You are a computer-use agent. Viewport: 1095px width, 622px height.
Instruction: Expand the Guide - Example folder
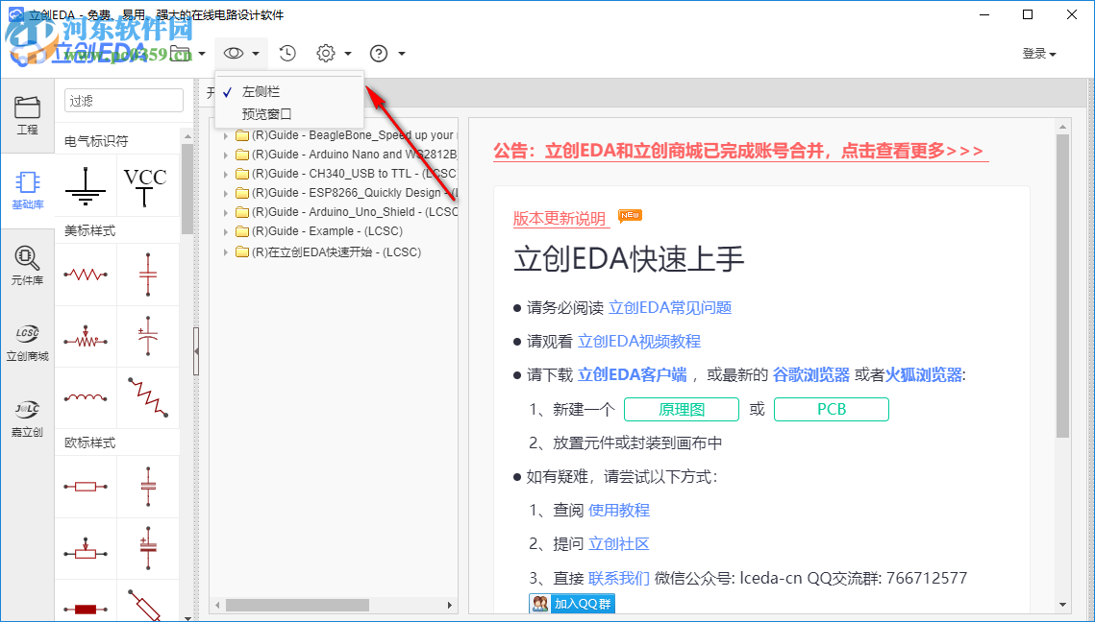[x=226, y=231]
